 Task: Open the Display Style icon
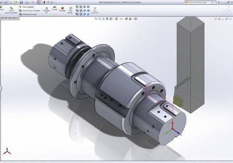pos(116,19)
